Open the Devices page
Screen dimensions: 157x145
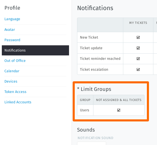click(11, 81)
